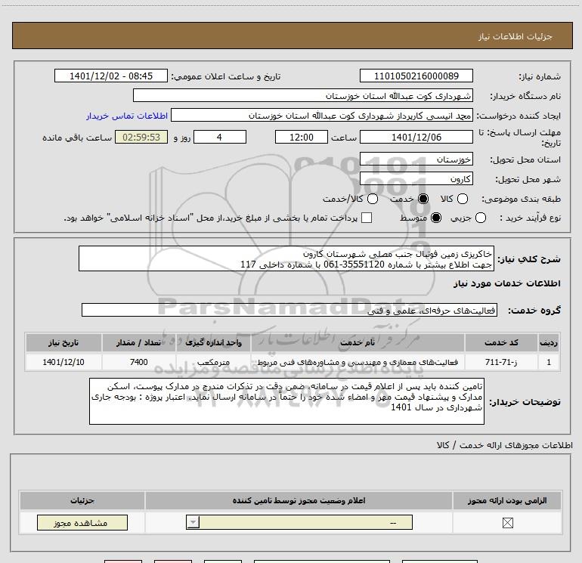Screen dimensions: 582x563
Task: Click the کد خدمت column header
Action: (x=501, y=342)
